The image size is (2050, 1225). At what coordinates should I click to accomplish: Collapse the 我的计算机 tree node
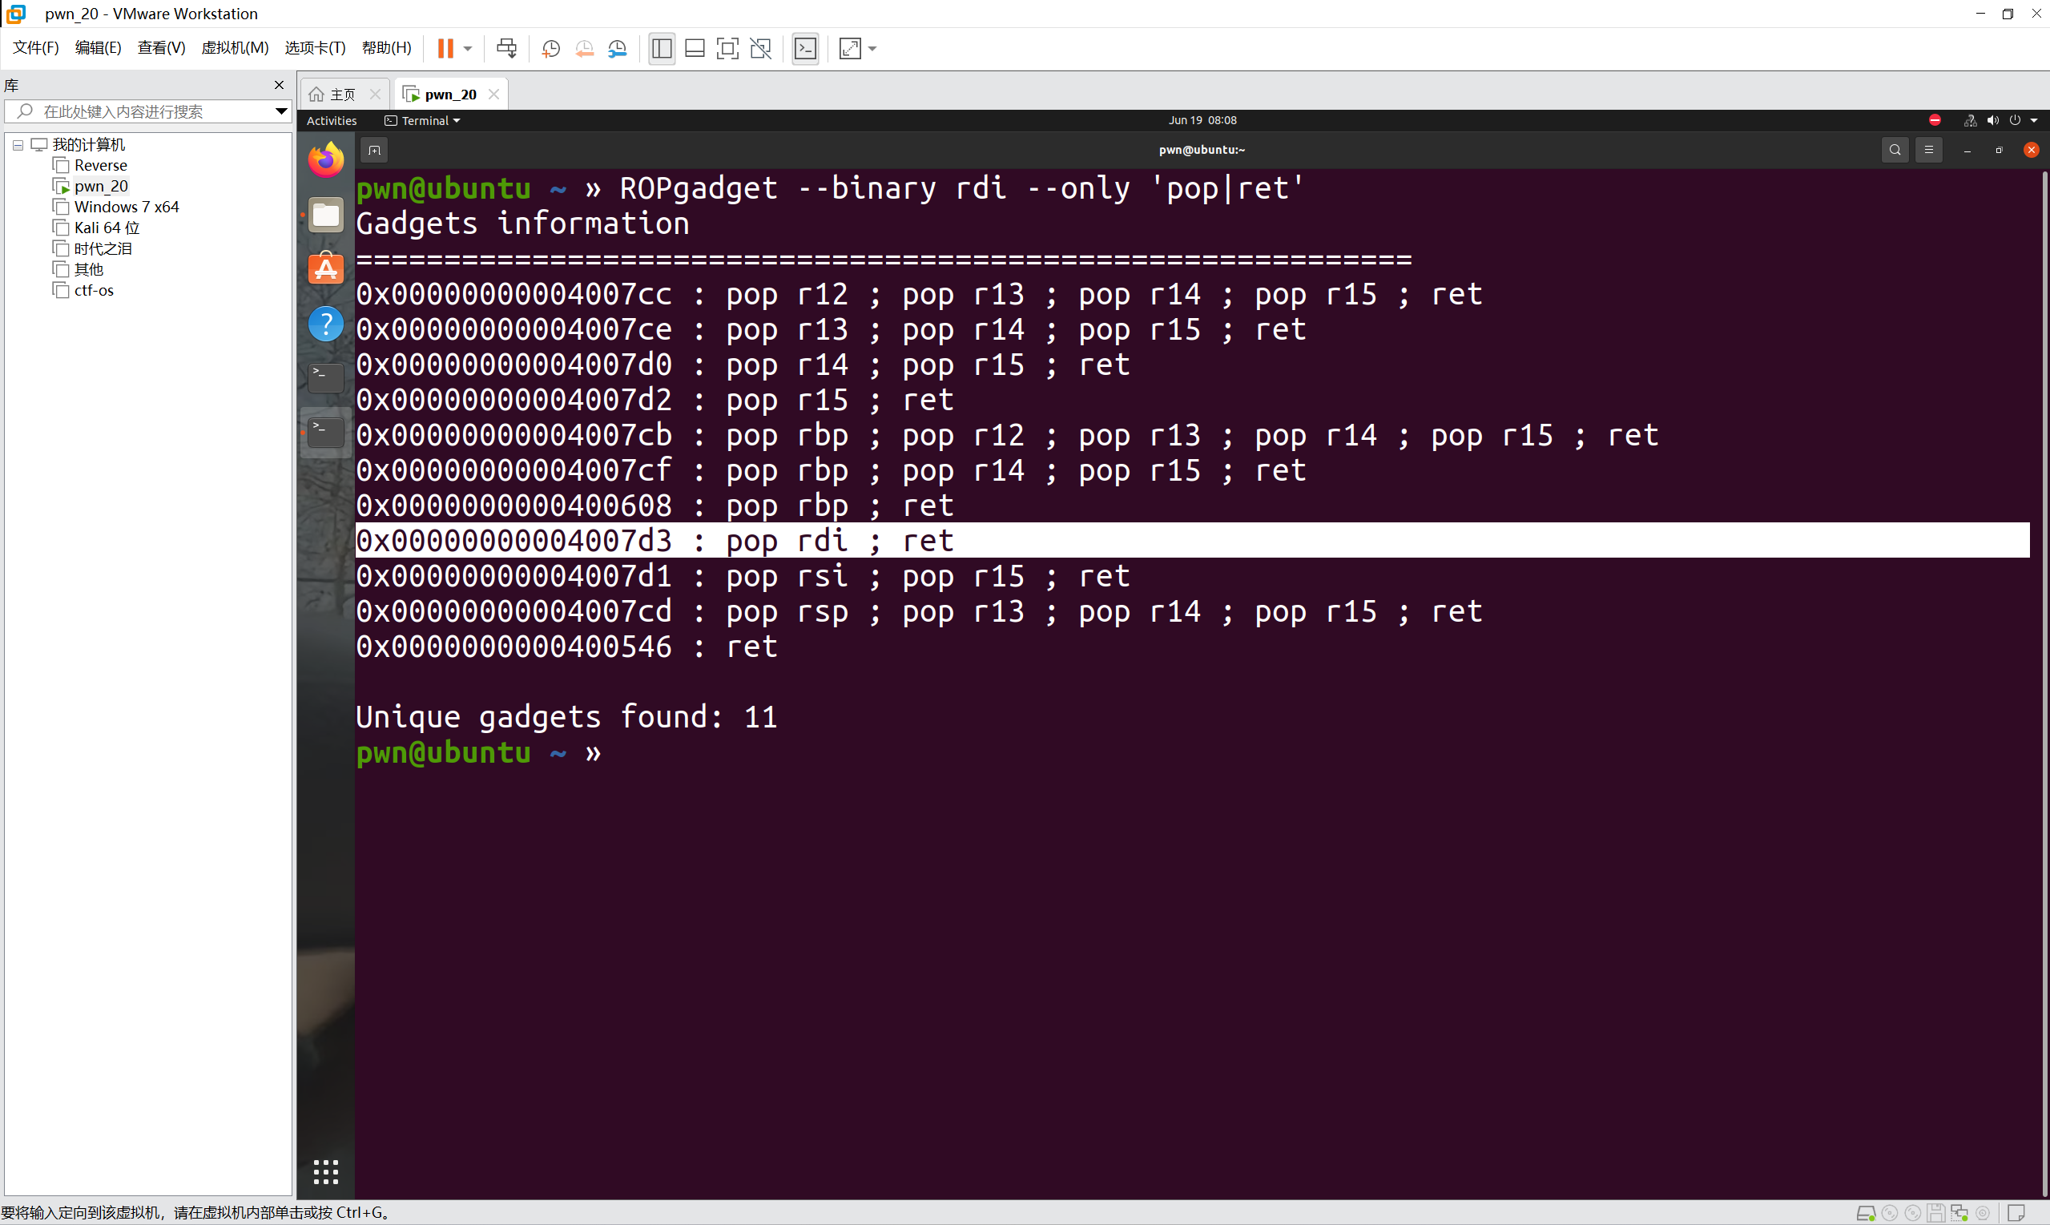(x=18, y=145)
